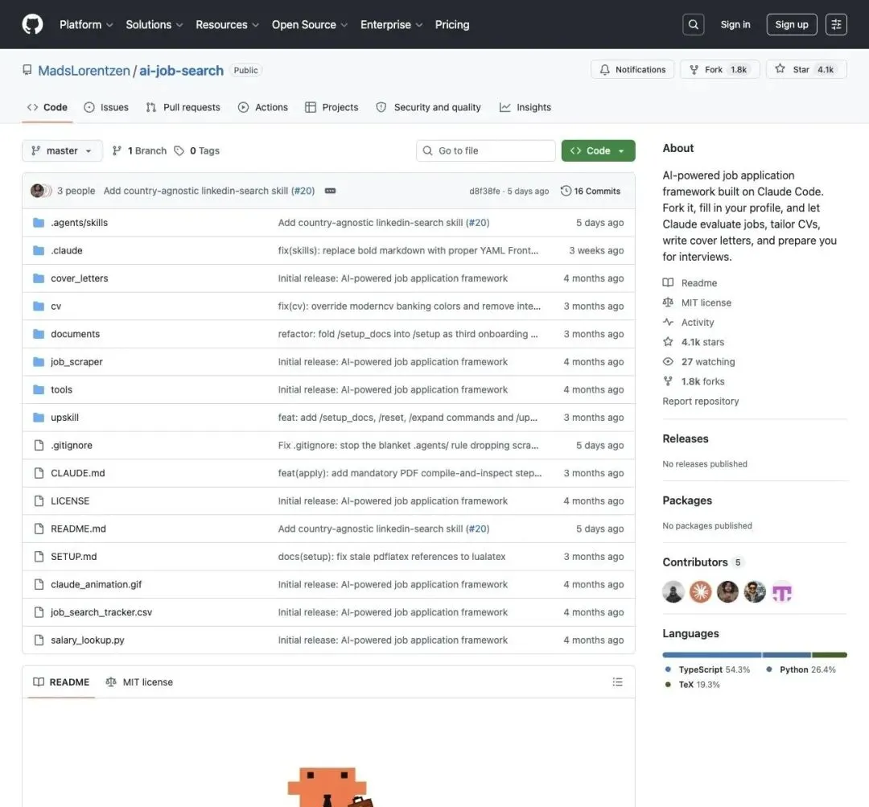
Task: Open the MadsLorentzen owner link
Action: [84, 70]
